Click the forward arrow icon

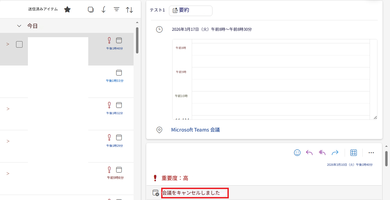(335, 153)
